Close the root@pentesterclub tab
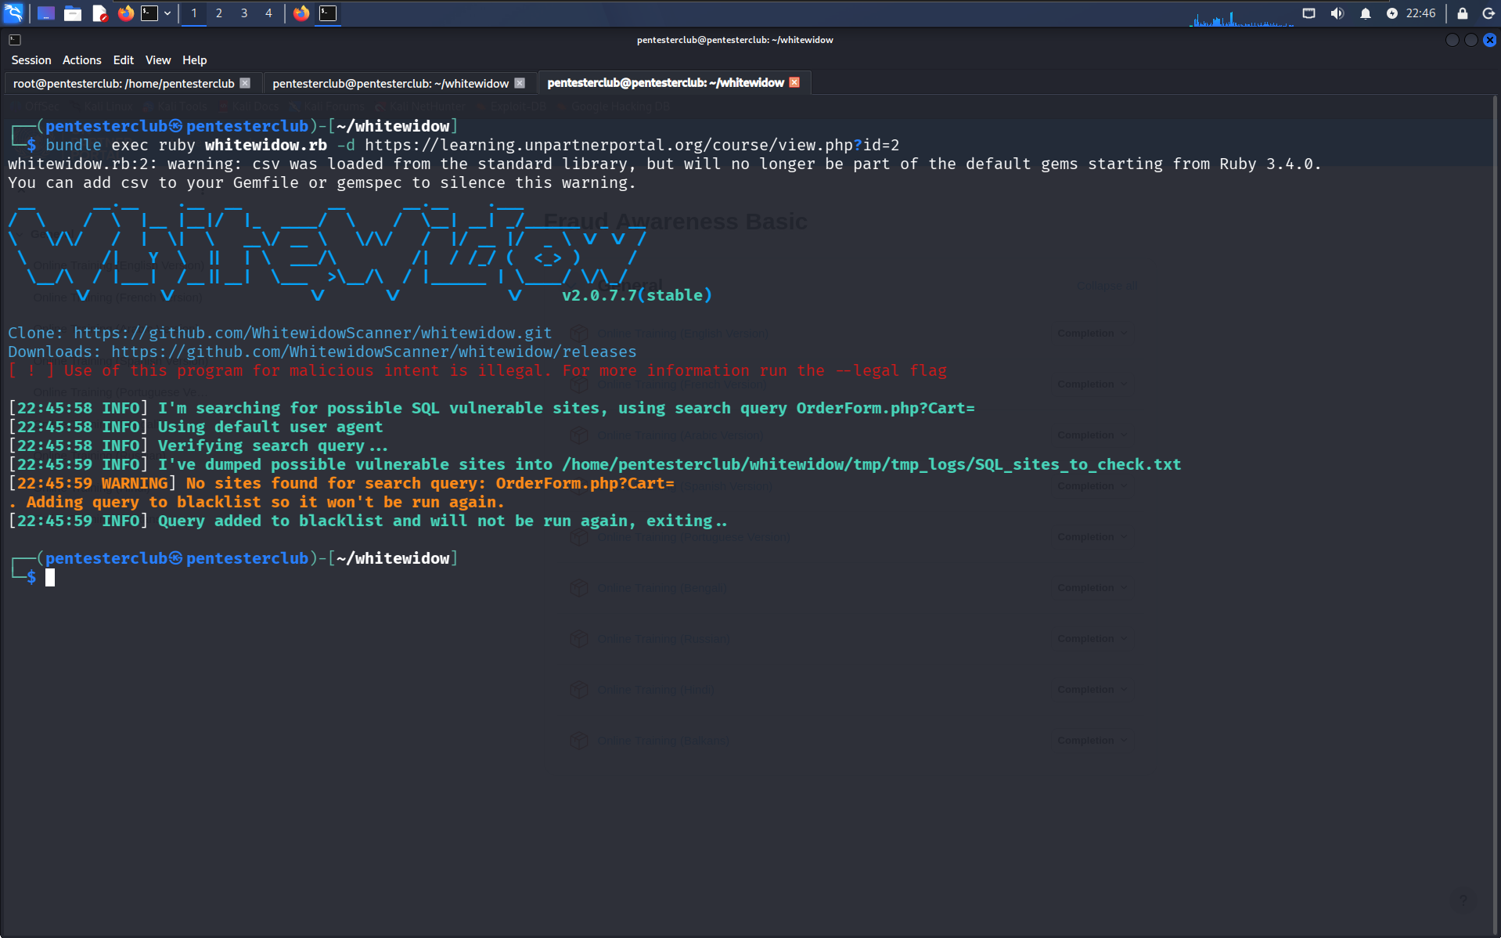This screenshot has height=938, width=1501. [245, 83]
